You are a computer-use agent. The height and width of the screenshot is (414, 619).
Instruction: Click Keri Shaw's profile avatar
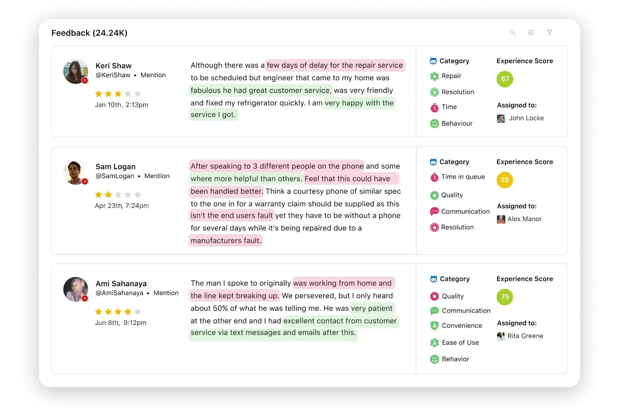pos(75,71)
